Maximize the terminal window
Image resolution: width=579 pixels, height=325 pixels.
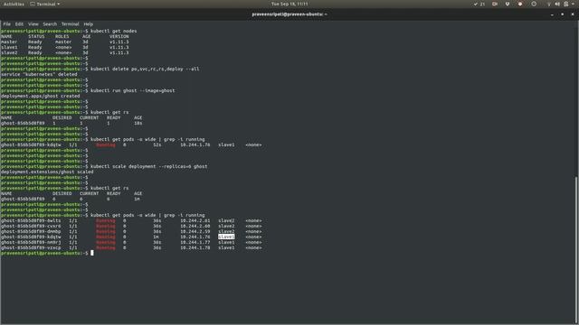pos(563,14)
